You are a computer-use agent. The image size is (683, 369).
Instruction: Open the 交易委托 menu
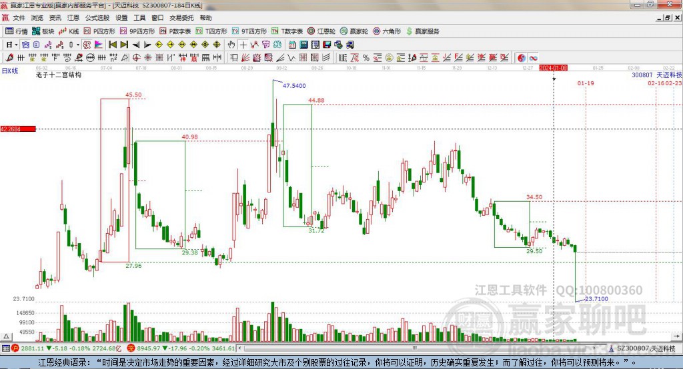(x=181, y=18)
